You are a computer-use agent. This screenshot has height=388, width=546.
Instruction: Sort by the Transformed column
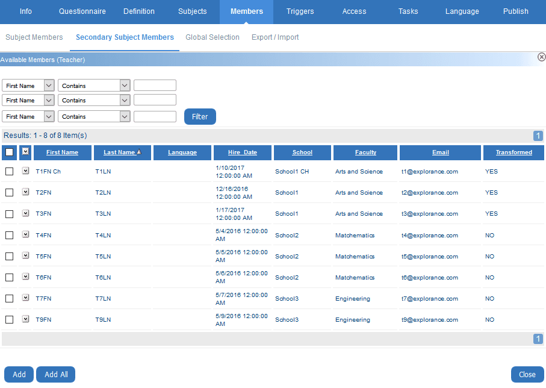(x=514, y=152)
